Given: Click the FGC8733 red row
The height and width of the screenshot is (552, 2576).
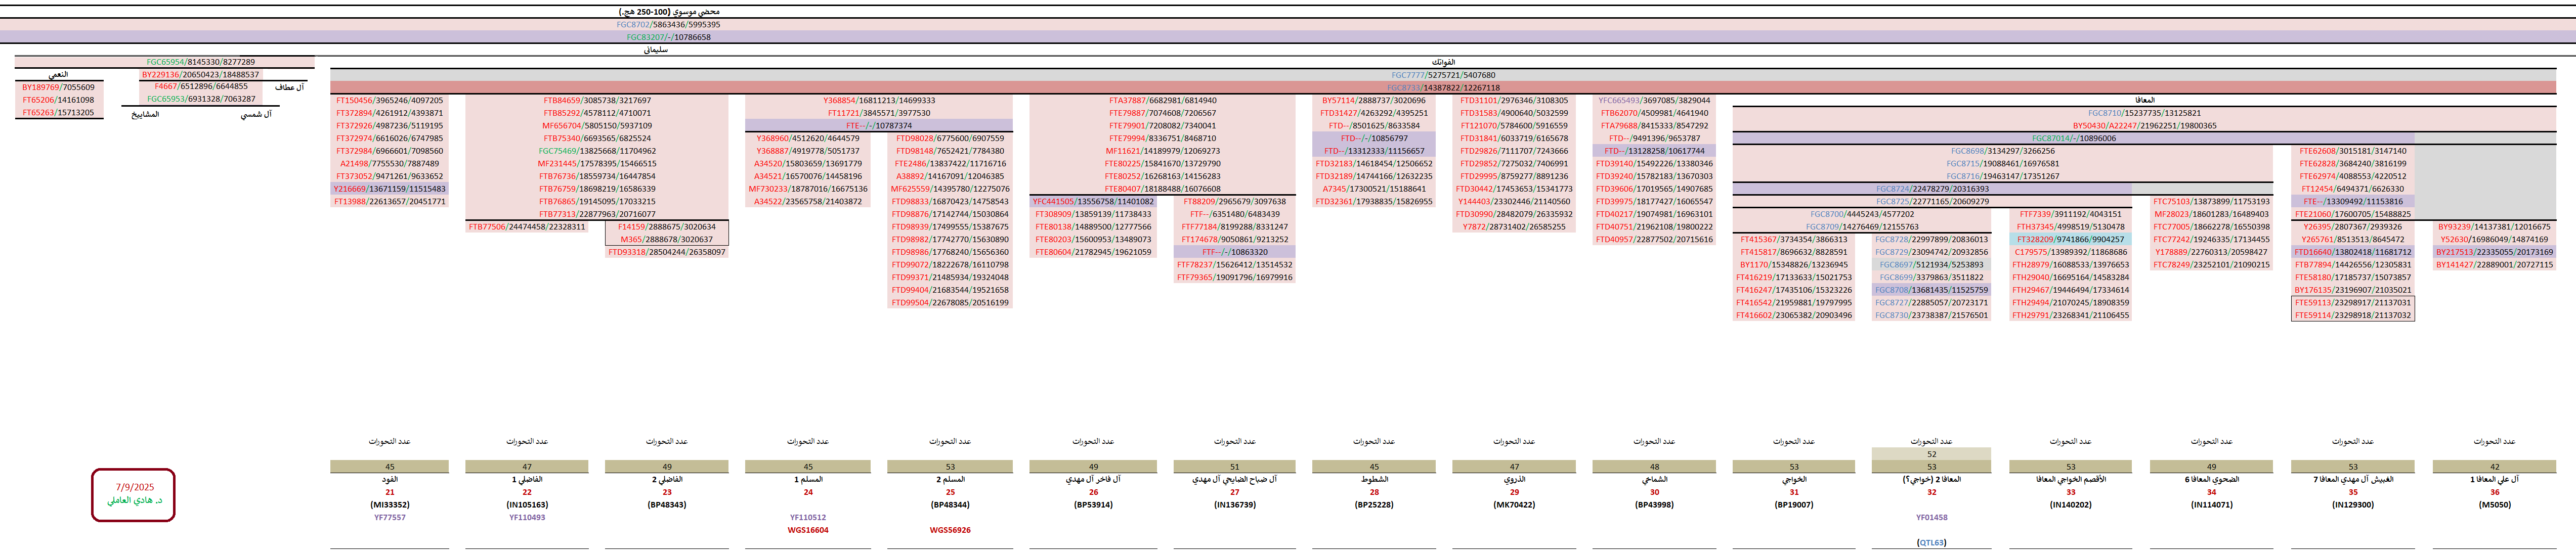Looking at the screenshot, I should [x=1442, y=88].
